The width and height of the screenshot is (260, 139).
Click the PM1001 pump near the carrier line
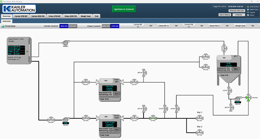click(x=66, y=120)
